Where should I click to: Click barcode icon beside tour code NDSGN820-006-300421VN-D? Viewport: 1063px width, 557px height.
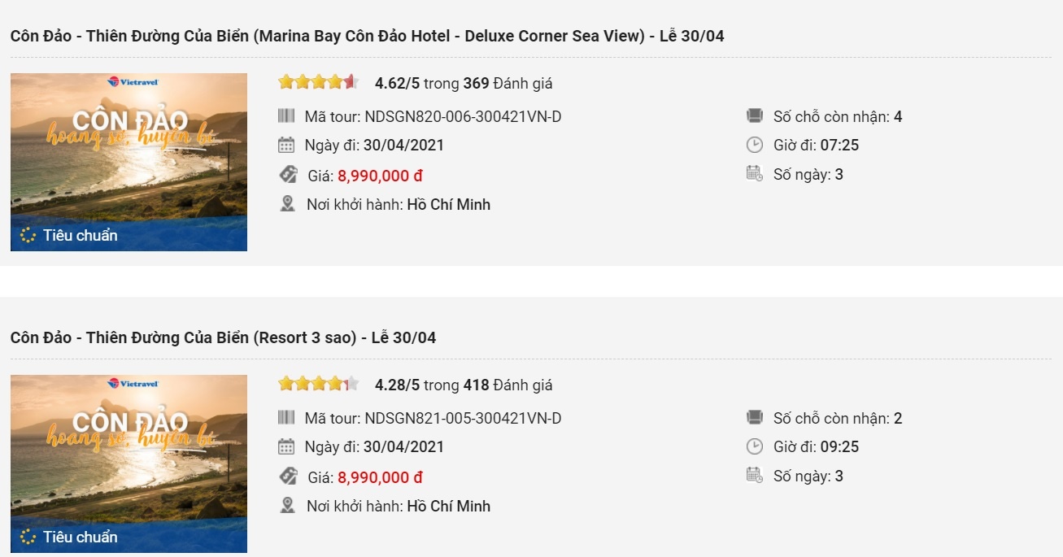tap(286, 116)
